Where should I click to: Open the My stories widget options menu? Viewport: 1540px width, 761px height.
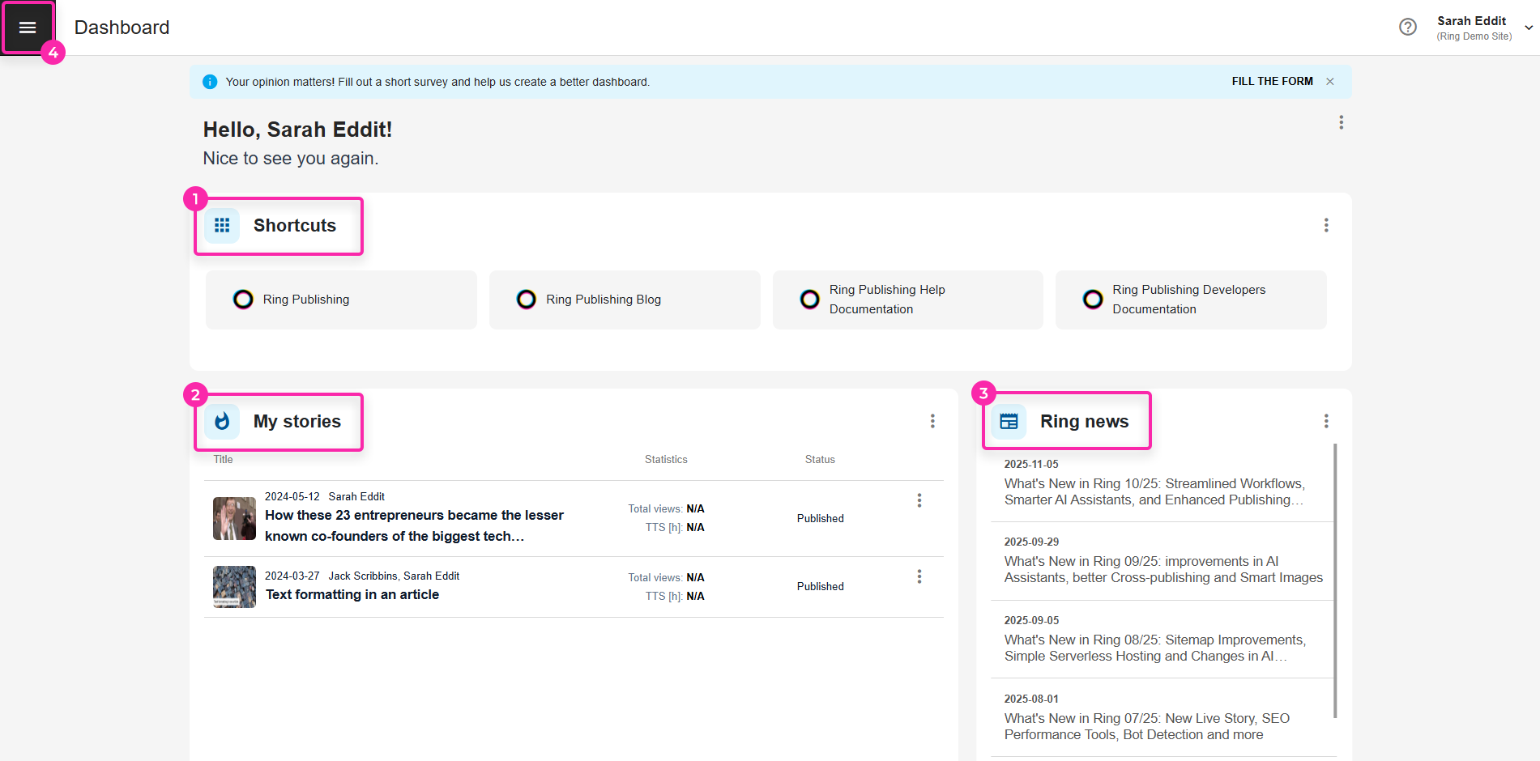click(x=932, y=421)
